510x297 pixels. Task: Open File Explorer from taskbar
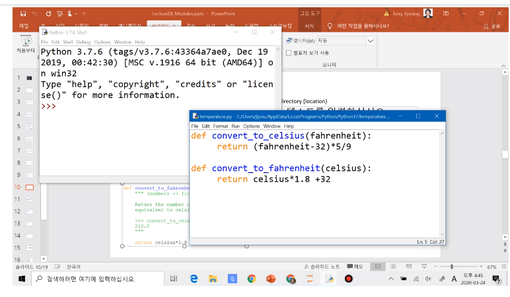pos(213,279)
